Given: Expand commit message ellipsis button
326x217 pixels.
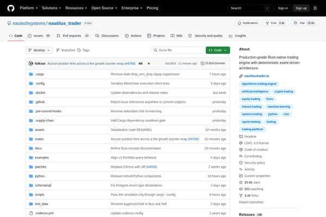Looking at the screenshot, I should 141,63.
